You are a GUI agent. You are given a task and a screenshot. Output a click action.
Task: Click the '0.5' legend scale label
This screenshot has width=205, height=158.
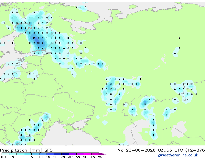tap(11, 157)
